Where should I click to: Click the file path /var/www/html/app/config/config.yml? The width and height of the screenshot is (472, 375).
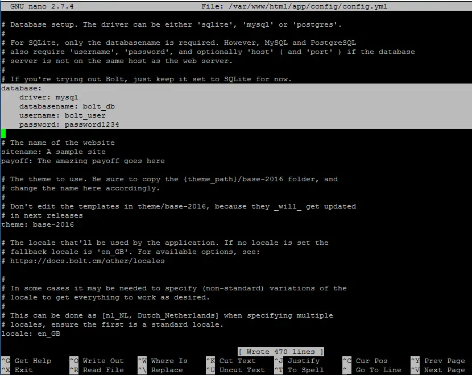coord(308,6)
